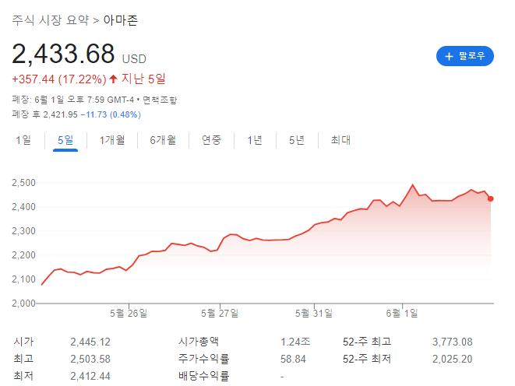Image resolution: width=515 pixels, height=386 pixels.
Task: Click the 6월 1일 axis date label
Action: pos(402,313)
